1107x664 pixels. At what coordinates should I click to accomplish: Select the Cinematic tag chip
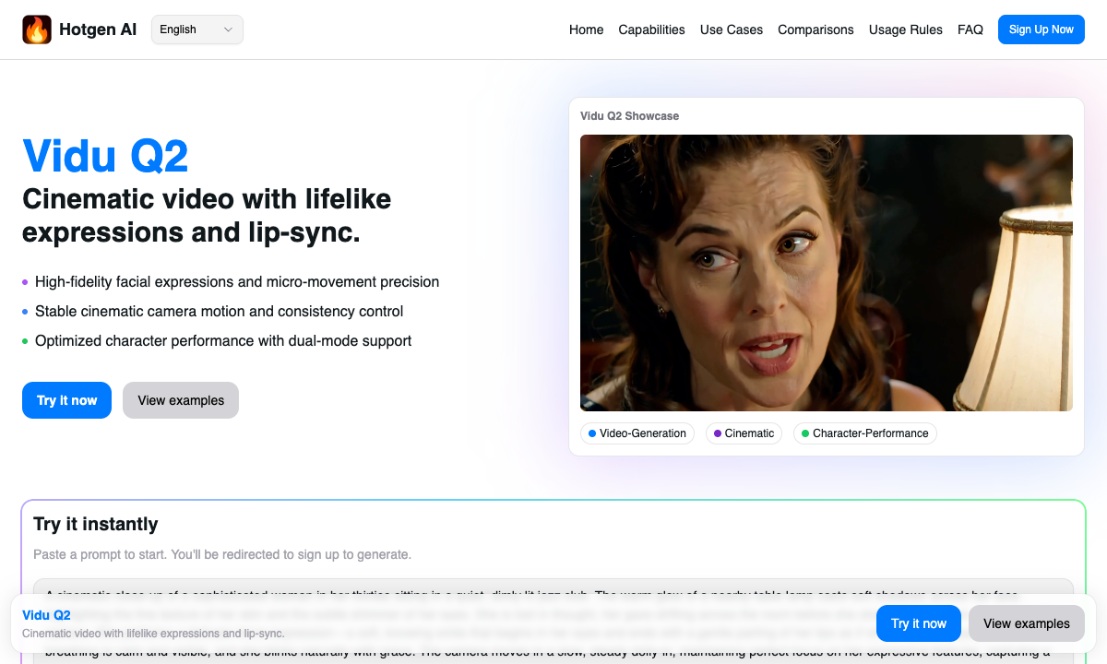[x=744, y=433]
